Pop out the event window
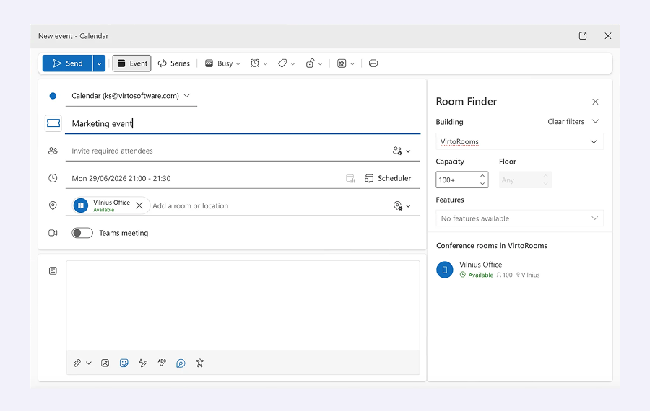 coord(582,36)
